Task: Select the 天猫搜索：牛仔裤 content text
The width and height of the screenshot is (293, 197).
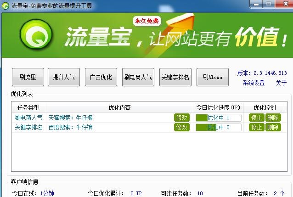Action: [70, 118]
